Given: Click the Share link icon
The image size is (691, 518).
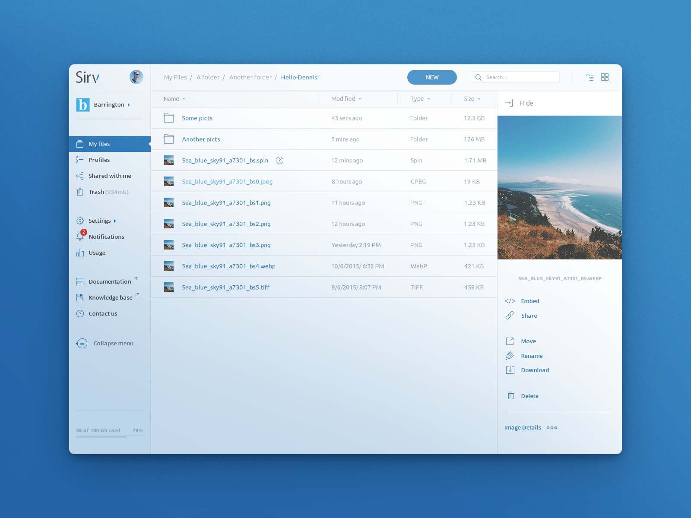Looking at the screenshot, I should pos(510,316).
